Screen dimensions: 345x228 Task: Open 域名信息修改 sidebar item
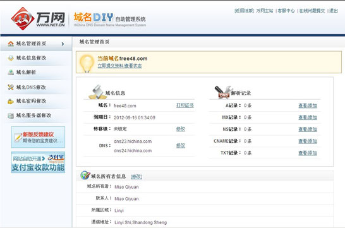(31, 58)
